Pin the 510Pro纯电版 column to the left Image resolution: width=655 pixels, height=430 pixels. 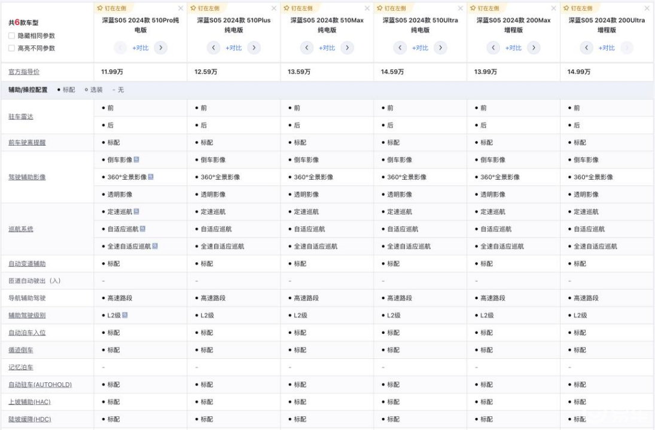(x=111, y=8)
